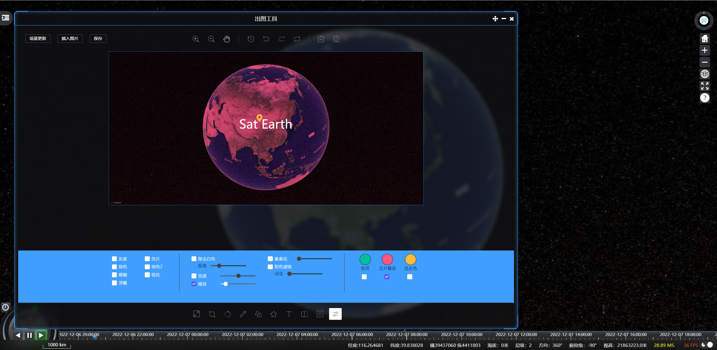717x350 pixels.
Task: Enable the 像素化 pixelate checkbox
Action: click(x=270, y=259)
